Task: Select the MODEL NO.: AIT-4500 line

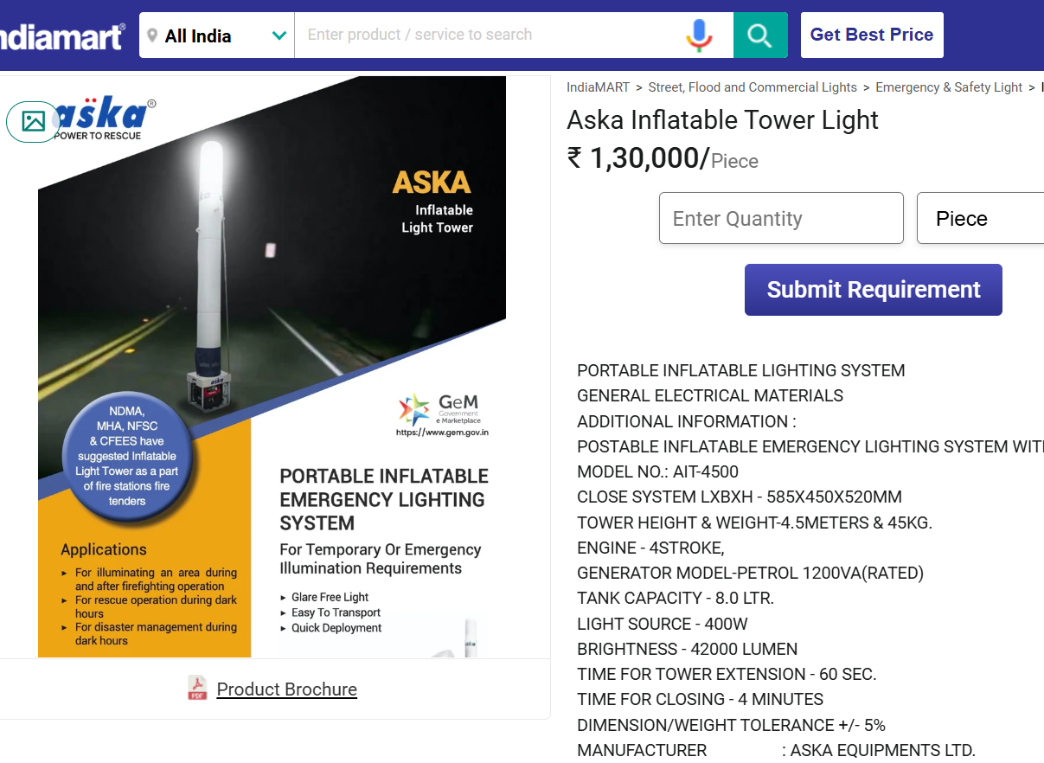Action: 657,472
